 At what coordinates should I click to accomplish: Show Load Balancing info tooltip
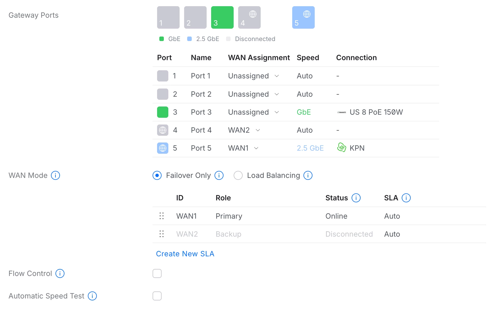308,175
